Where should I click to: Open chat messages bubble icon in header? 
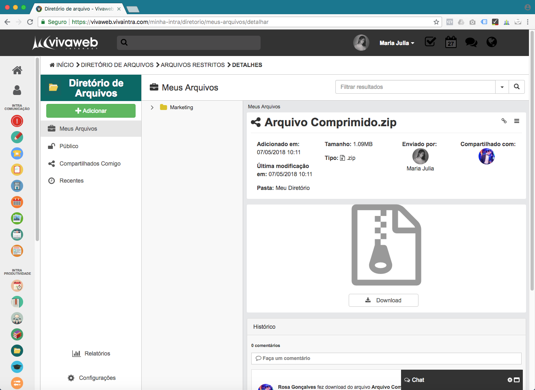pyautogui.click(x=471, y=42)
